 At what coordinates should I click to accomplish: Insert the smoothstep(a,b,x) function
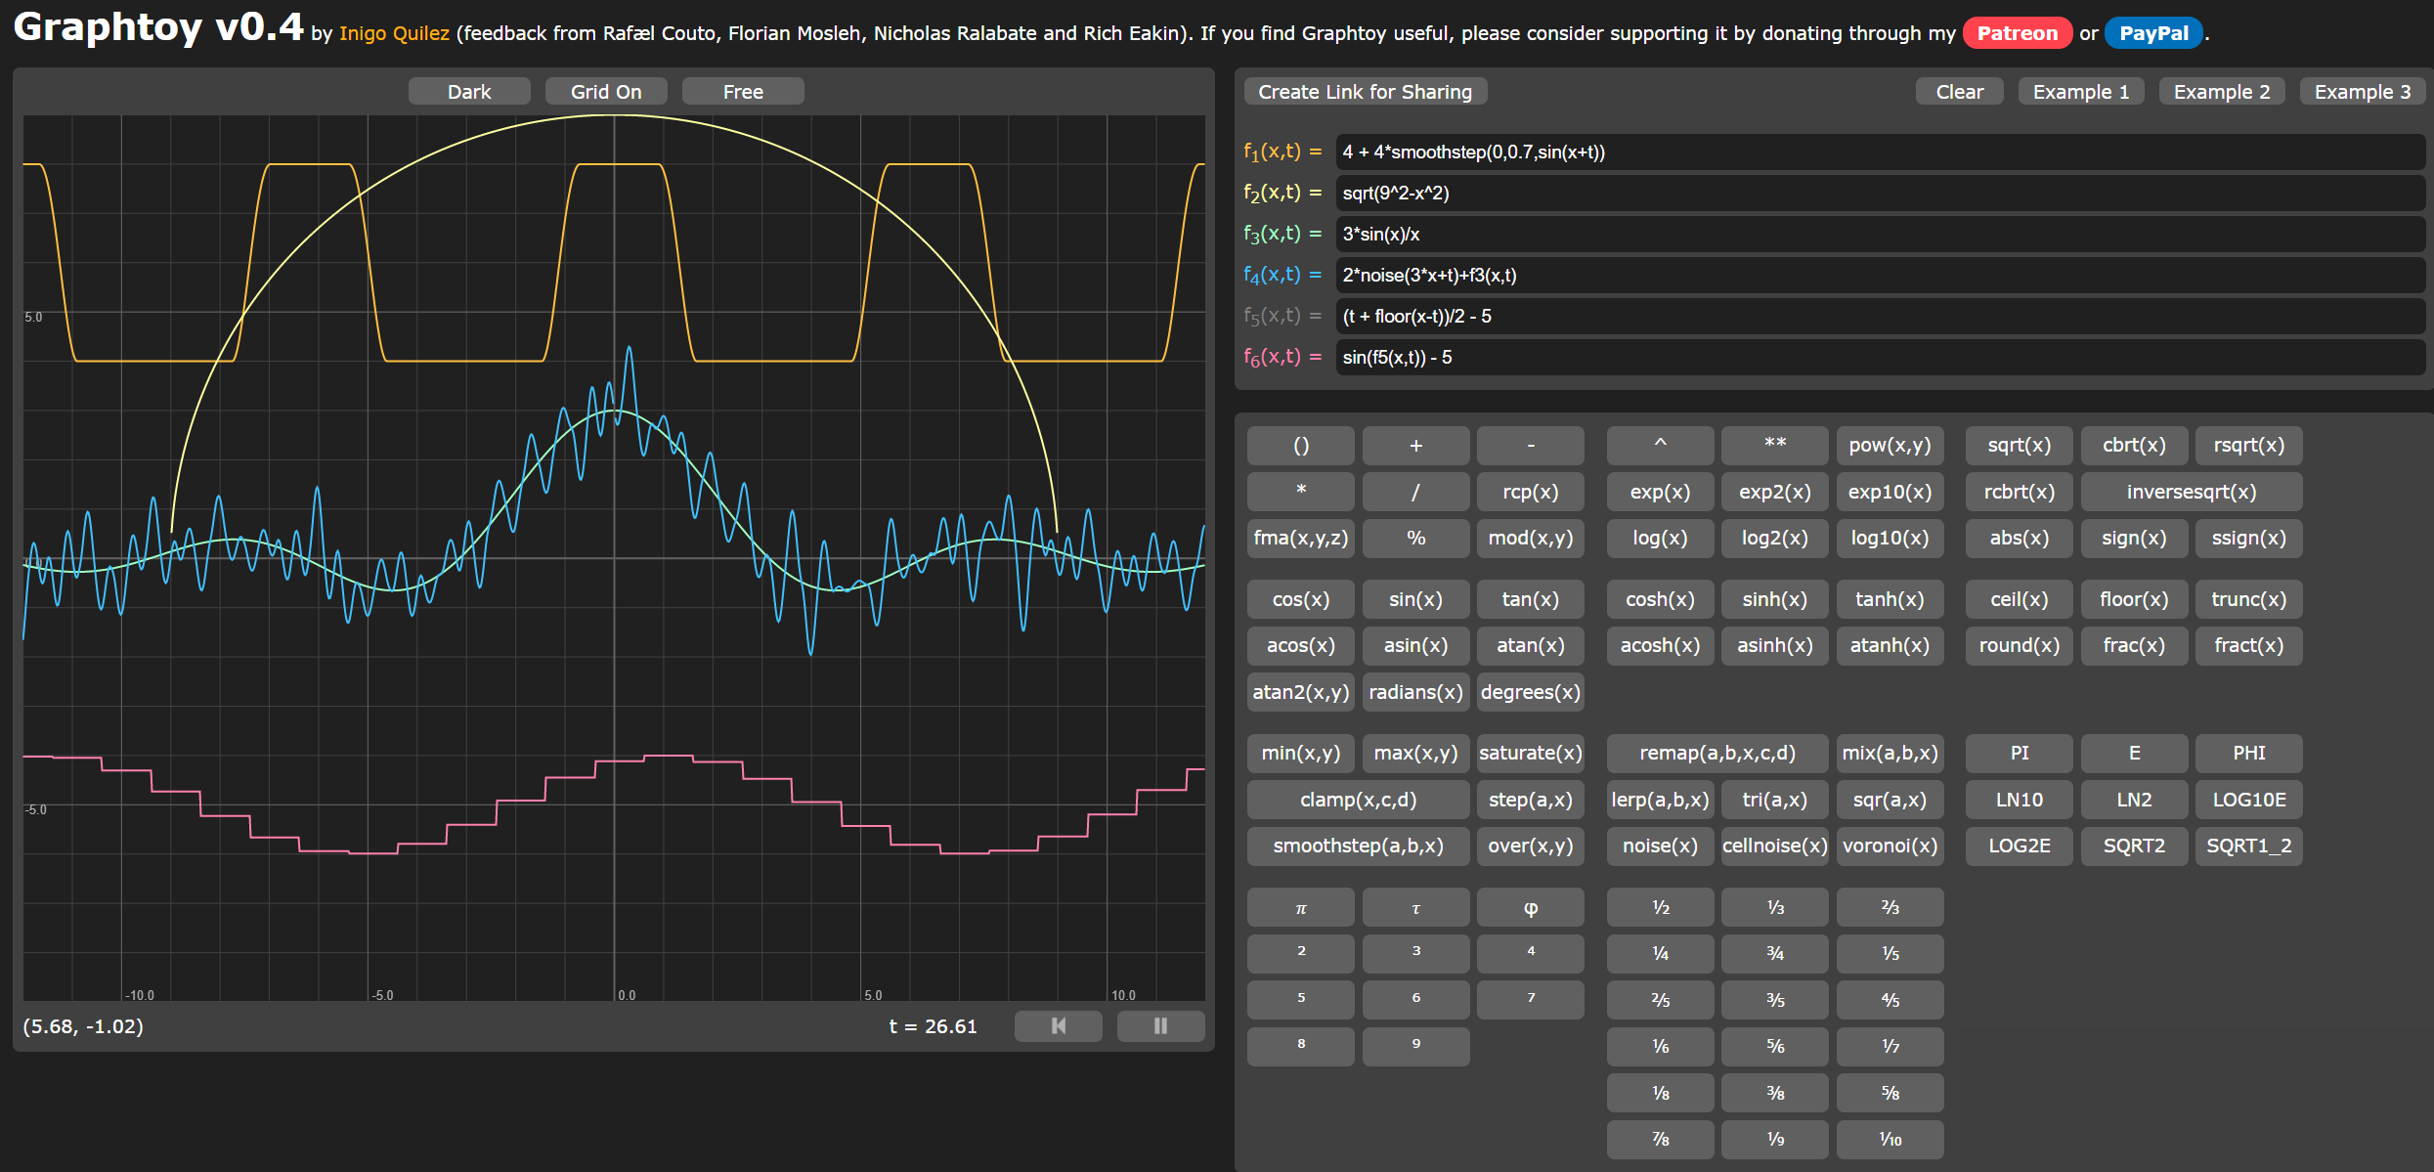click(1358, 846)
